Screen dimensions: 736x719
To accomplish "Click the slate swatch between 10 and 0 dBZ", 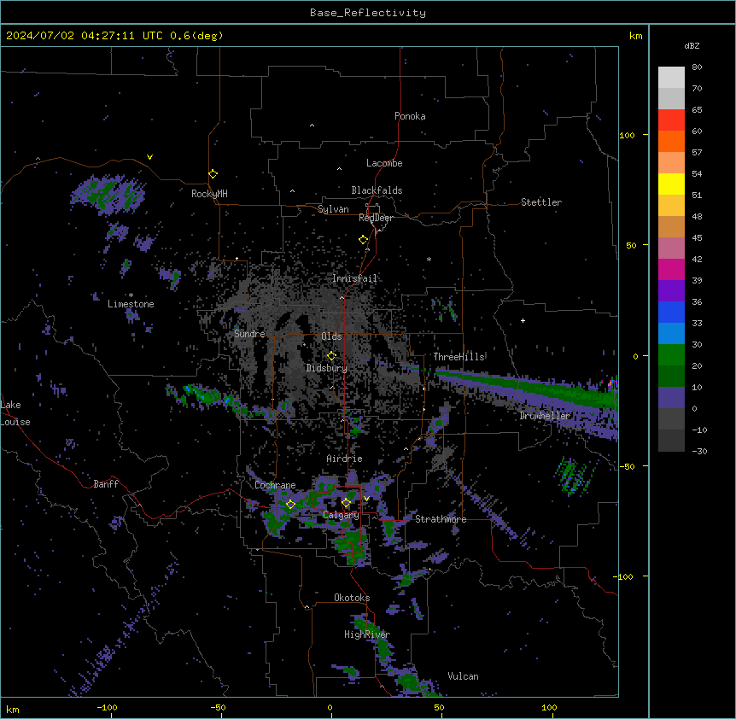I will point(671,398).
